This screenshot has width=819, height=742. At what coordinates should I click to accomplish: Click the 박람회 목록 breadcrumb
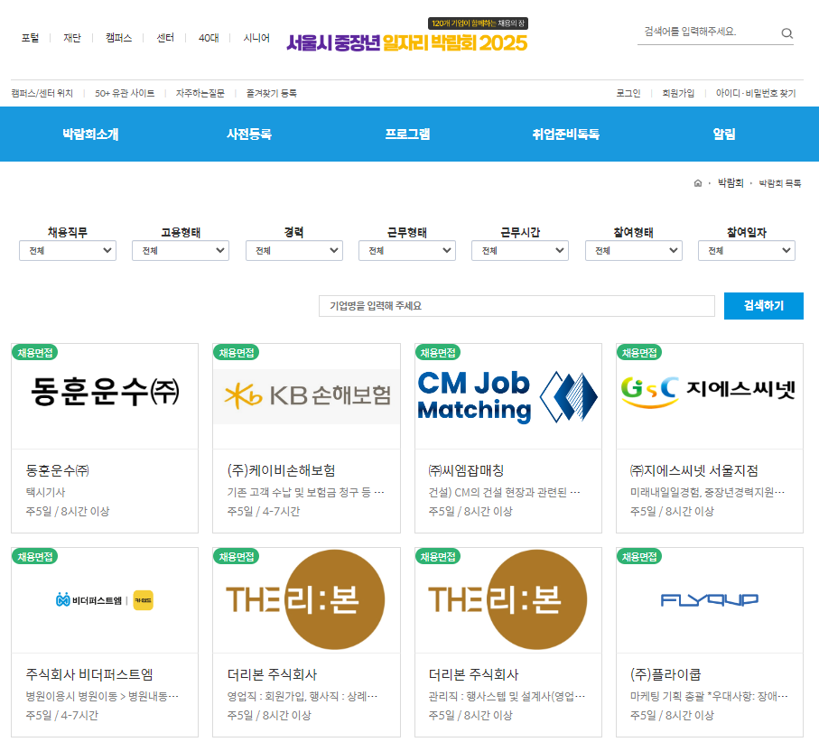pos(780,183)
